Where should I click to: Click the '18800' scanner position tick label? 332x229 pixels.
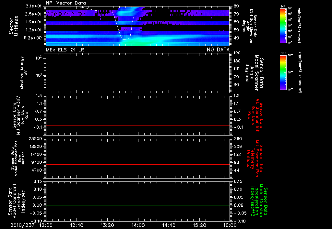[x=35, y=147]
